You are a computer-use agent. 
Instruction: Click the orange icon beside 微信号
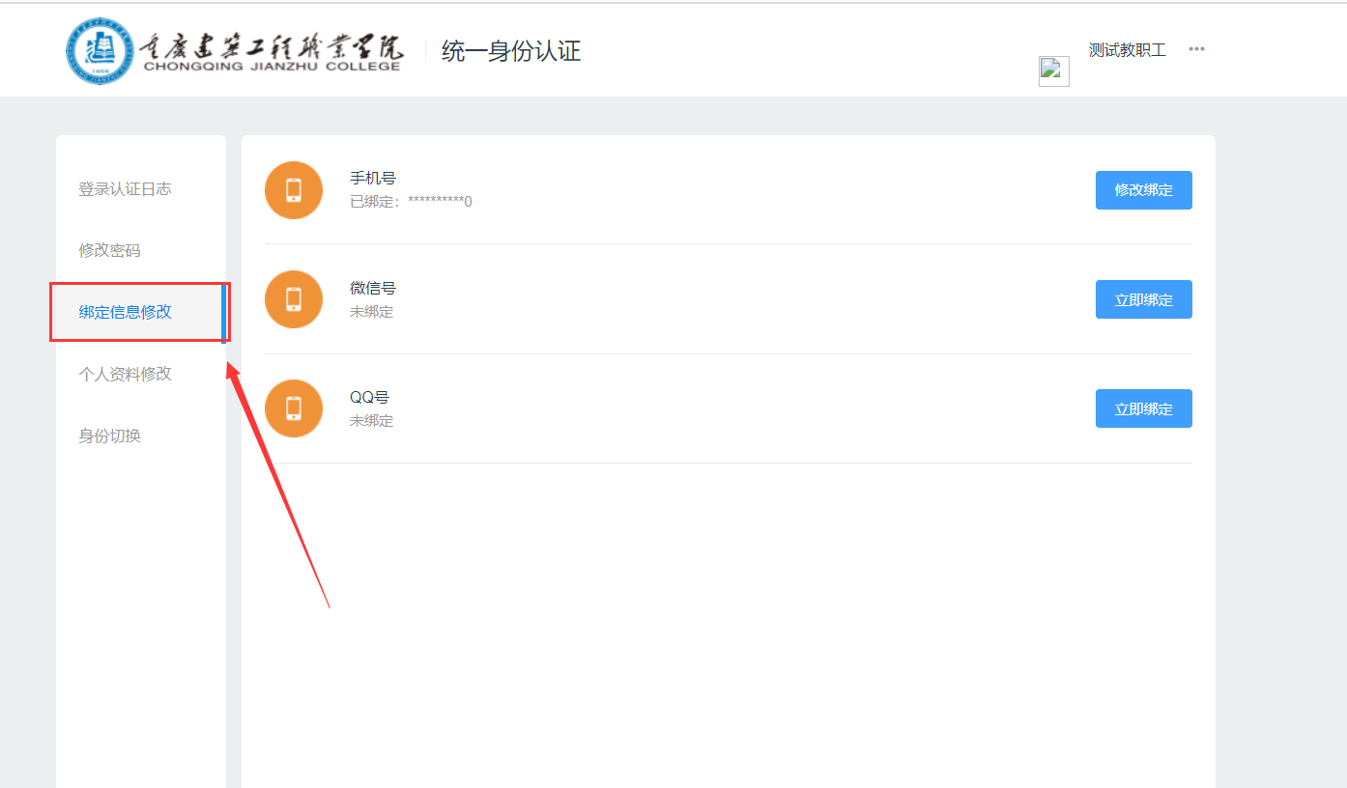tap(294, 299)
